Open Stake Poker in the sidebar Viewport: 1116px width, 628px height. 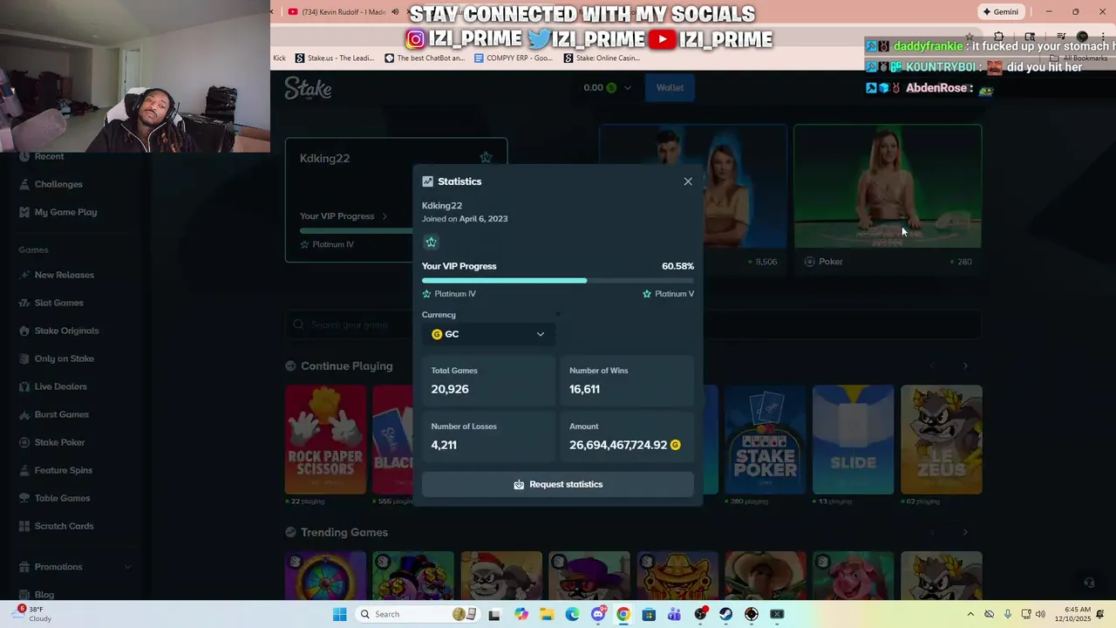(59, 442)
